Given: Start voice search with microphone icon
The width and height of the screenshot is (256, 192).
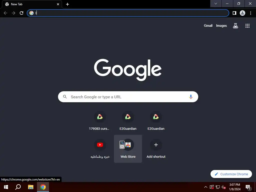Looking at the screenshot, I should (191, 97).
